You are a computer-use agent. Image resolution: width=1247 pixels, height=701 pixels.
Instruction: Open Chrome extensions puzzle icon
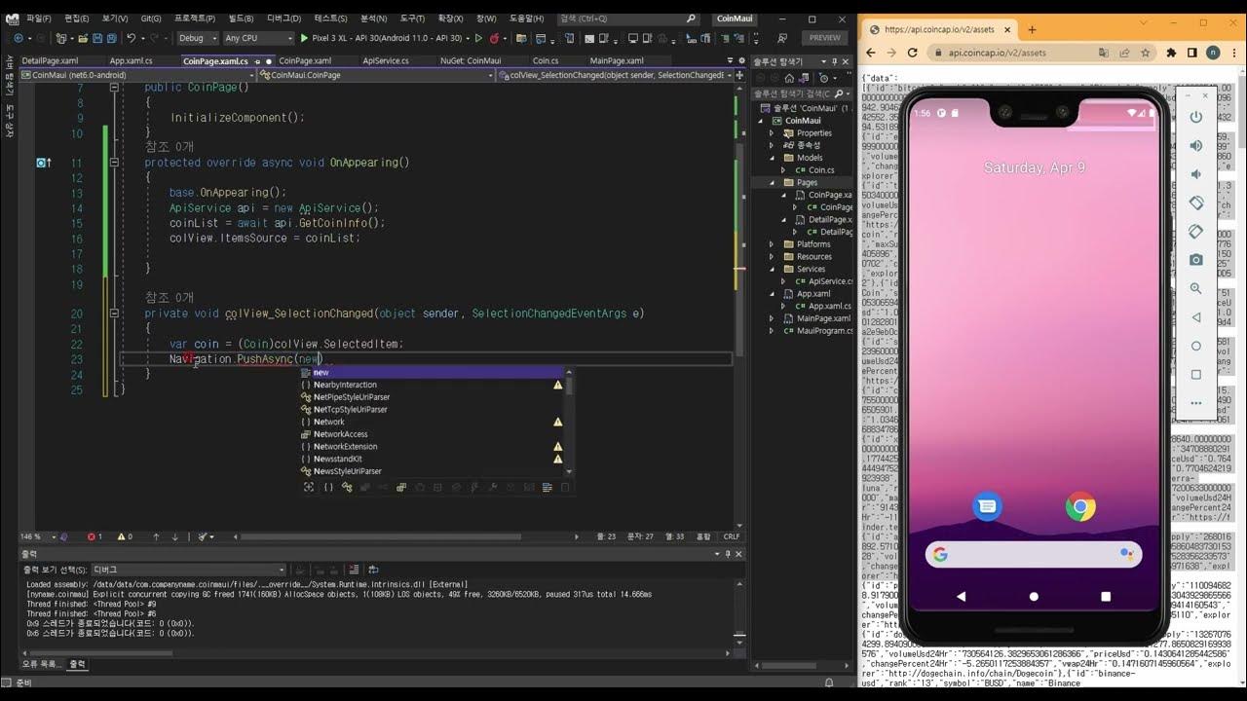point(1171,53)
